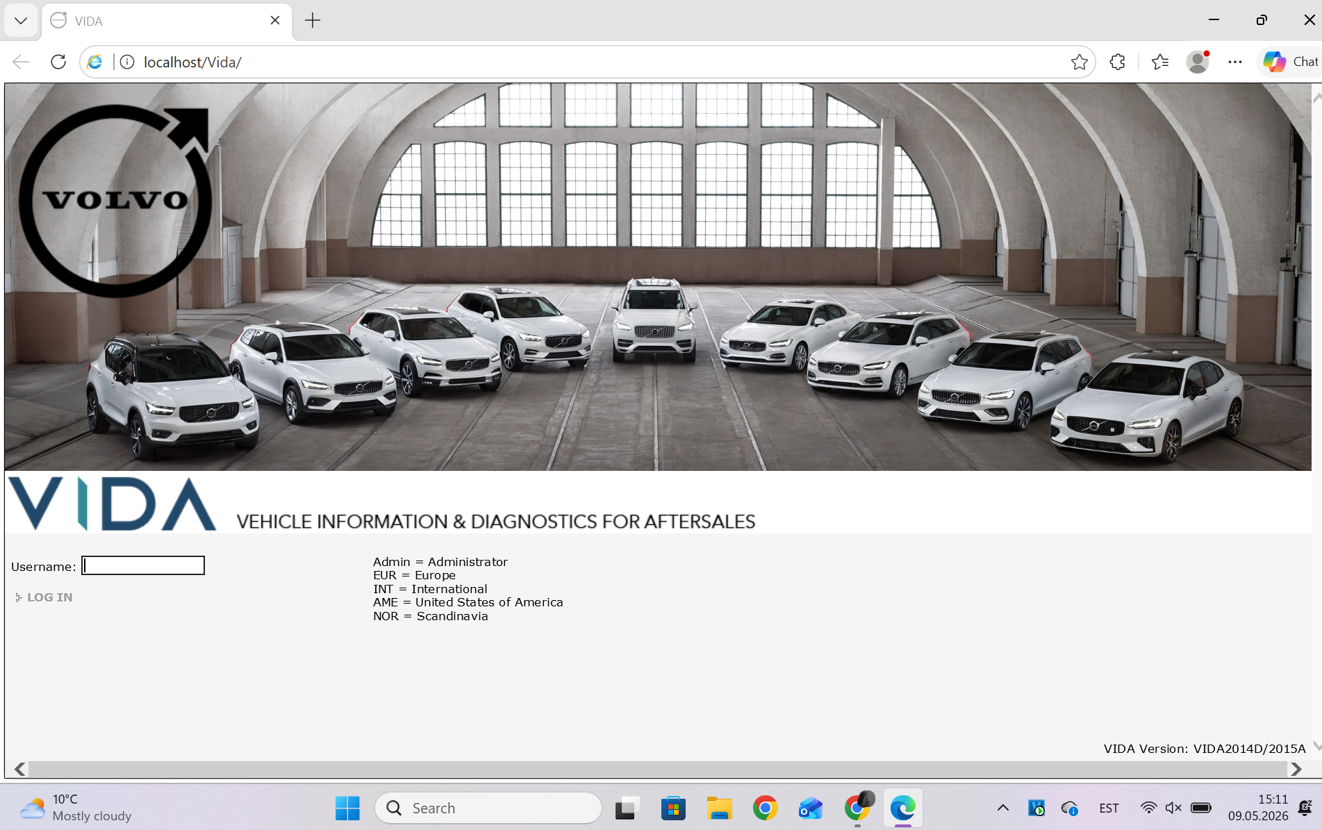Click the 'INT = International' text
1322x830 pixels.
coord(431,589)
